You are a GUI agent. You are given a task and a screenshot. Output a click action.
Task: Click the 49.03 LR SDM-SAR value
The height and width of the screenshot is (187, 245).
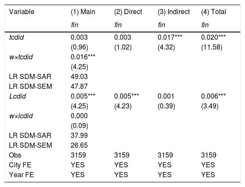79,76
